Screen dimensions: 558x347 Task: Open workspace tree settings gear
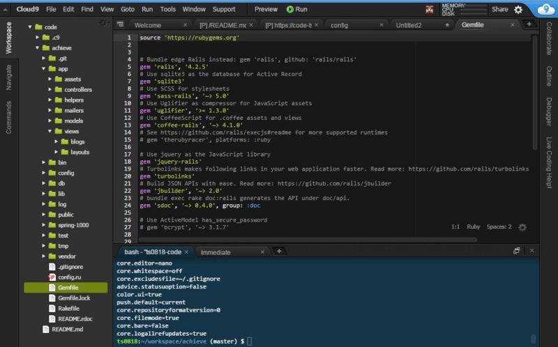[103, 23]
